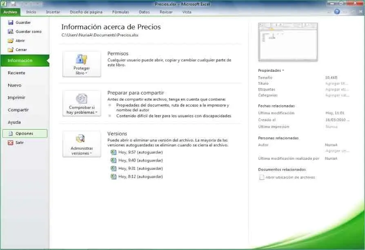The height and width of the screenshot is (250, 365).
Task: Click the Excel logo in the title bar
Action: tap(4, 4)
